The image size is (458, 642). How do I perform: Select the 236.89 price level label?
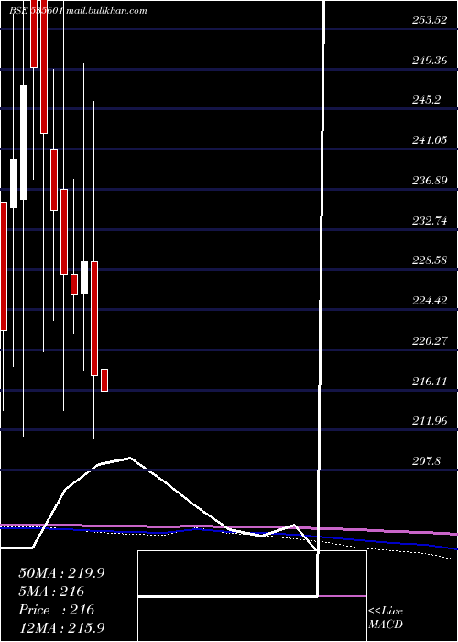tap(430, 180)
